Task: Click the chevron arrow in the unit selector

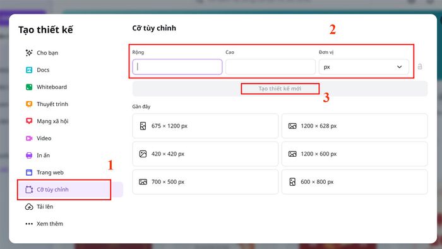Action: (399, 67)
